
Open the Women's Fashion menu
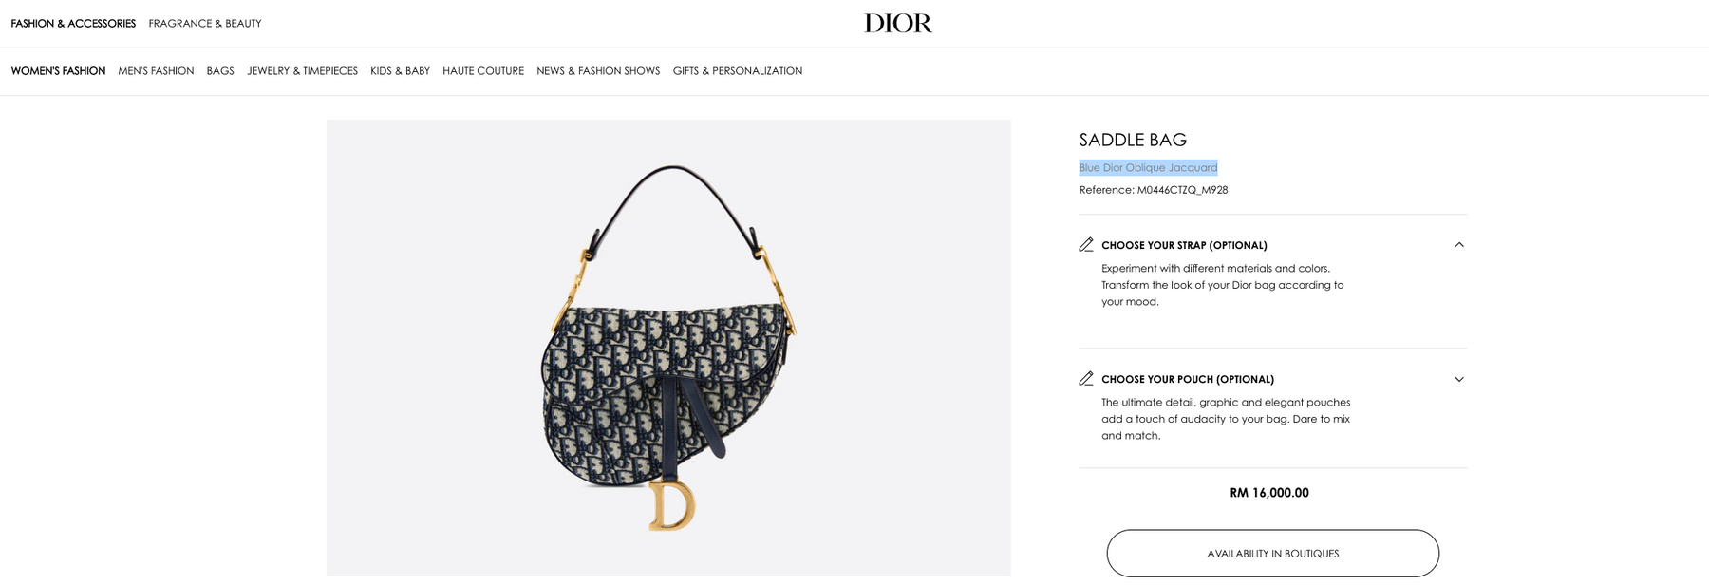click(x=58, y=71)
